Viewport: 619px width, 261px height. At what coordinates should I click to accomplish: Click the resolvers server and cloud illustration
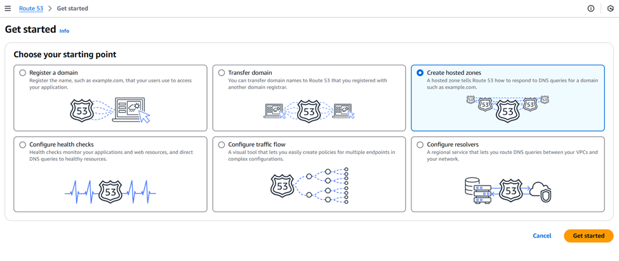508,191
